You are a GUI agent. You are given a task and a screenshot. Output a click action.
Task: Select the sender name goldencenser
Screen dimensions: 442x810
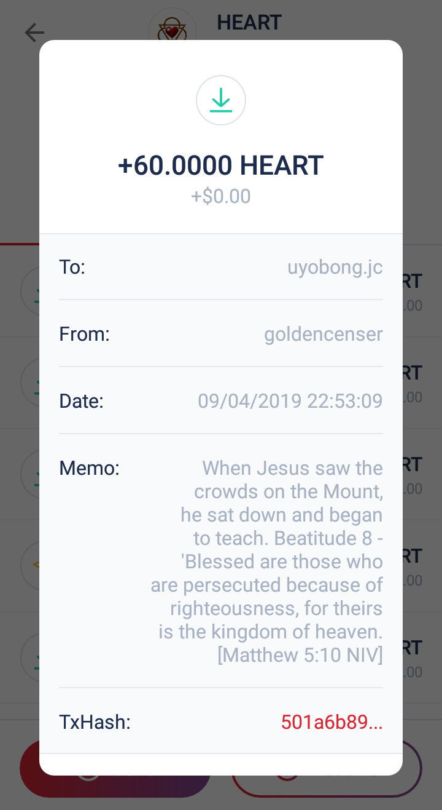click(x=323, y=334)
